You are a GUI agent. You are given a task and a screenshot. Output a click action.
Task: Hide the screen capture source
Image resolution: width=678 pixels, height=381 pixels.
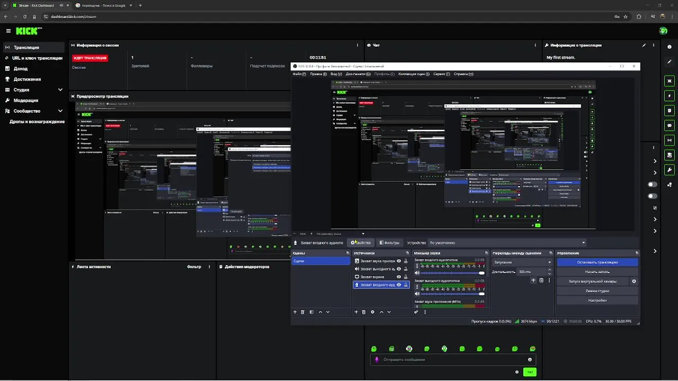[399, 277]
